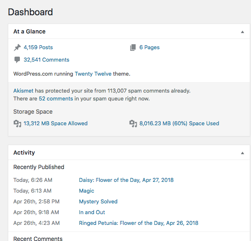Image resolution: width=251 pixels, height=241 pixels.
Task: Open the In and Out post
Action: pyautogui.click(x=92, y=212)
